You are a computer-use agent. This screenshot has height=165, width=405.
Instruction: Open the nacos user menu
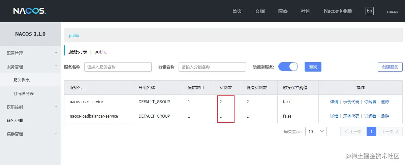[x=393, y=11]
